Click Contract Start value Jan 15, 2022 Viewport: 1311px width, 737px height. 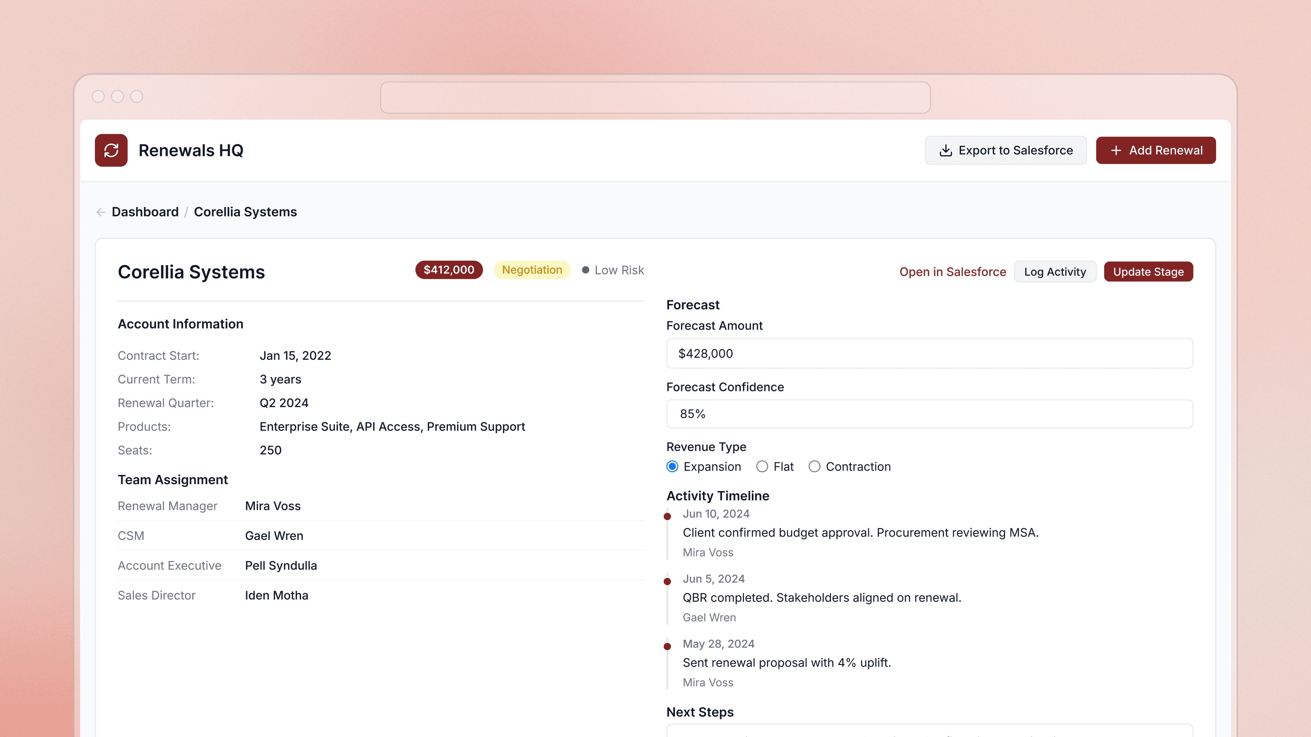(x=295, y=356)
